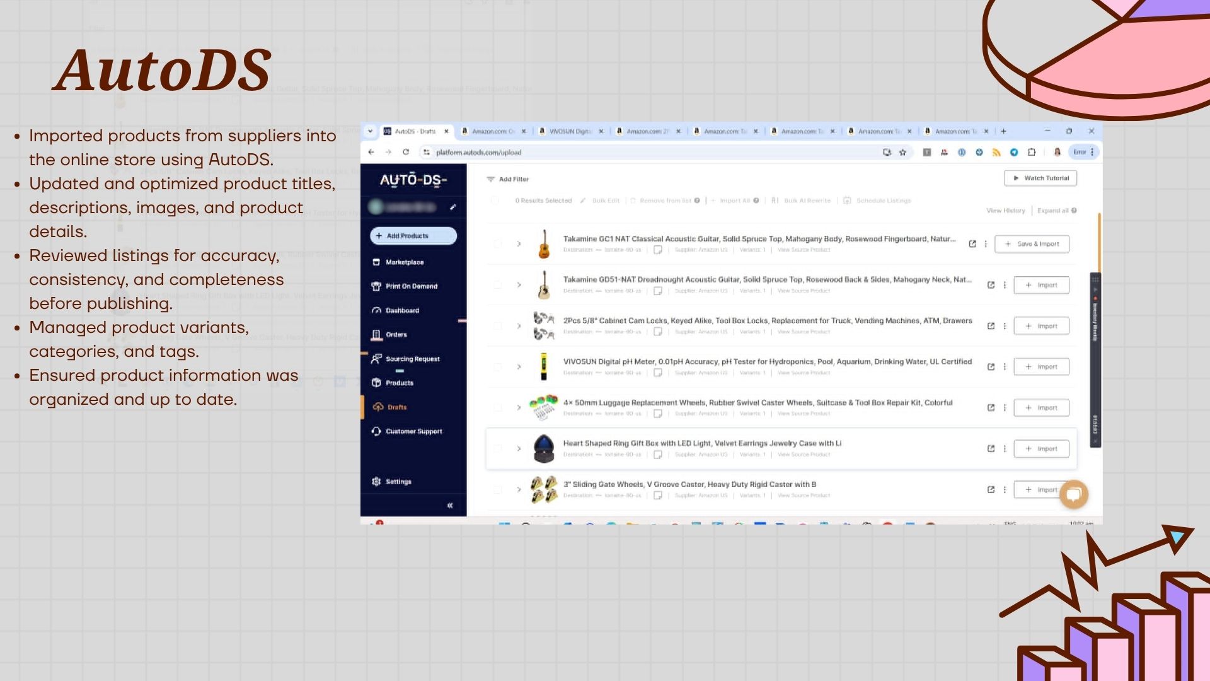Reload the page in the browser toolbar

pyautogui.click(x=406, y=152)
